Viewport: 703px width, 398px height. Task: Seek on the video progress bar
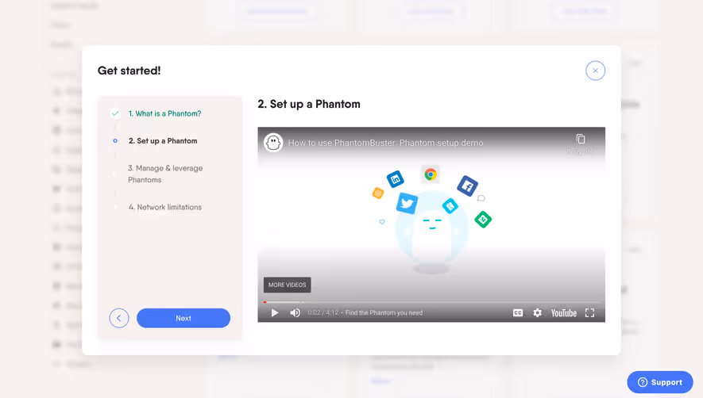[431, 302]
